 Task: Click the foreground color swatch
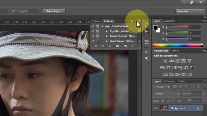click(x=156, y=28)
